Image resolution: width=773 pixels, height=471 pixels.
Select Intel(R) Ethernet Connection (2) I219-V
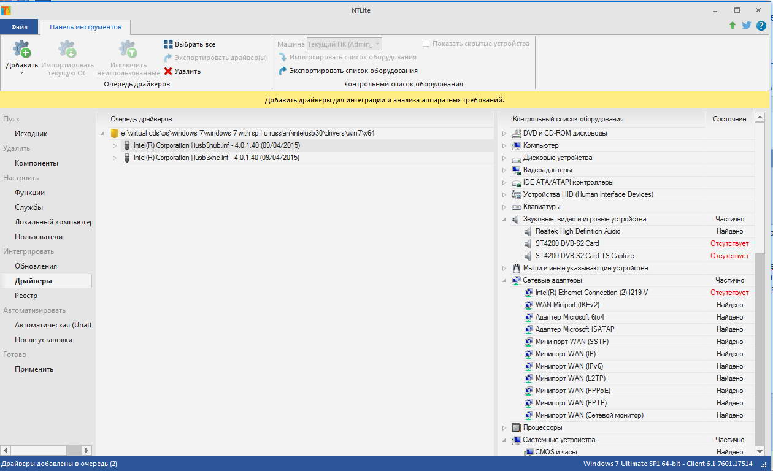pos(591,293)
